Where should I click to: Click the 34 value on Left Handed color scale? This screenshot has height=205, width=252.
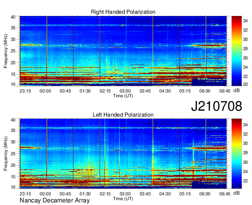click(x=245, y=124)
